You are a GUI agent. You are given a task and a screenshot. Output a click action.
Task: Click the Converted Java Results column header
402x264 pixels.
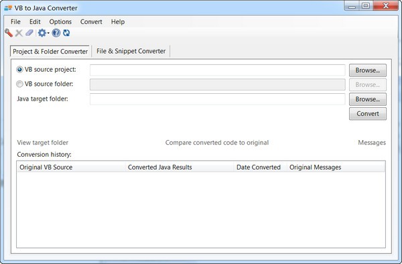point(180,167)
